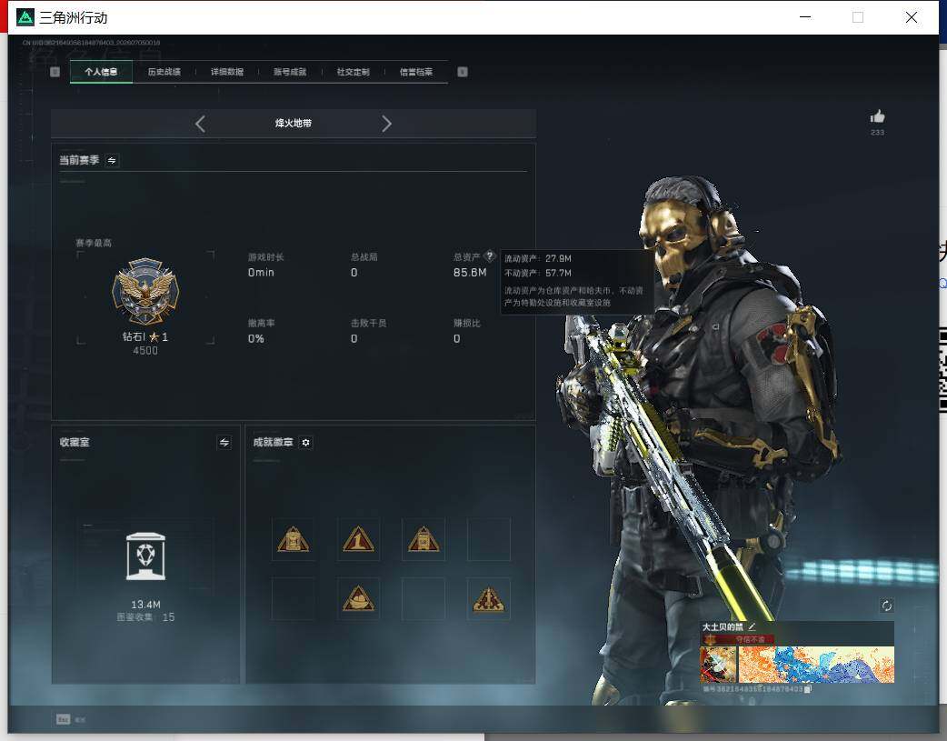Click the swap icon beside 当前赛季
947x741 pixels.
point(112,160)
